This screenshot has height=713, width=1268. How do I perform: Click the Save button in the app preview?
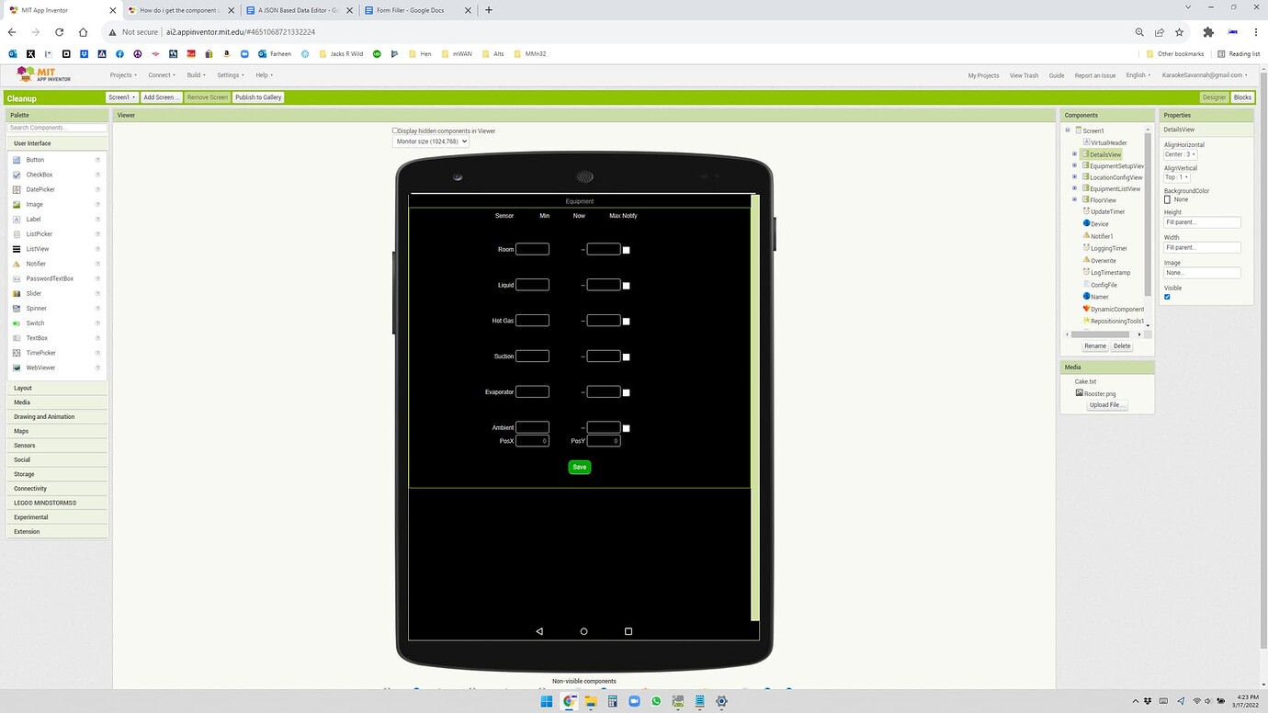click(x=579, y=467)
